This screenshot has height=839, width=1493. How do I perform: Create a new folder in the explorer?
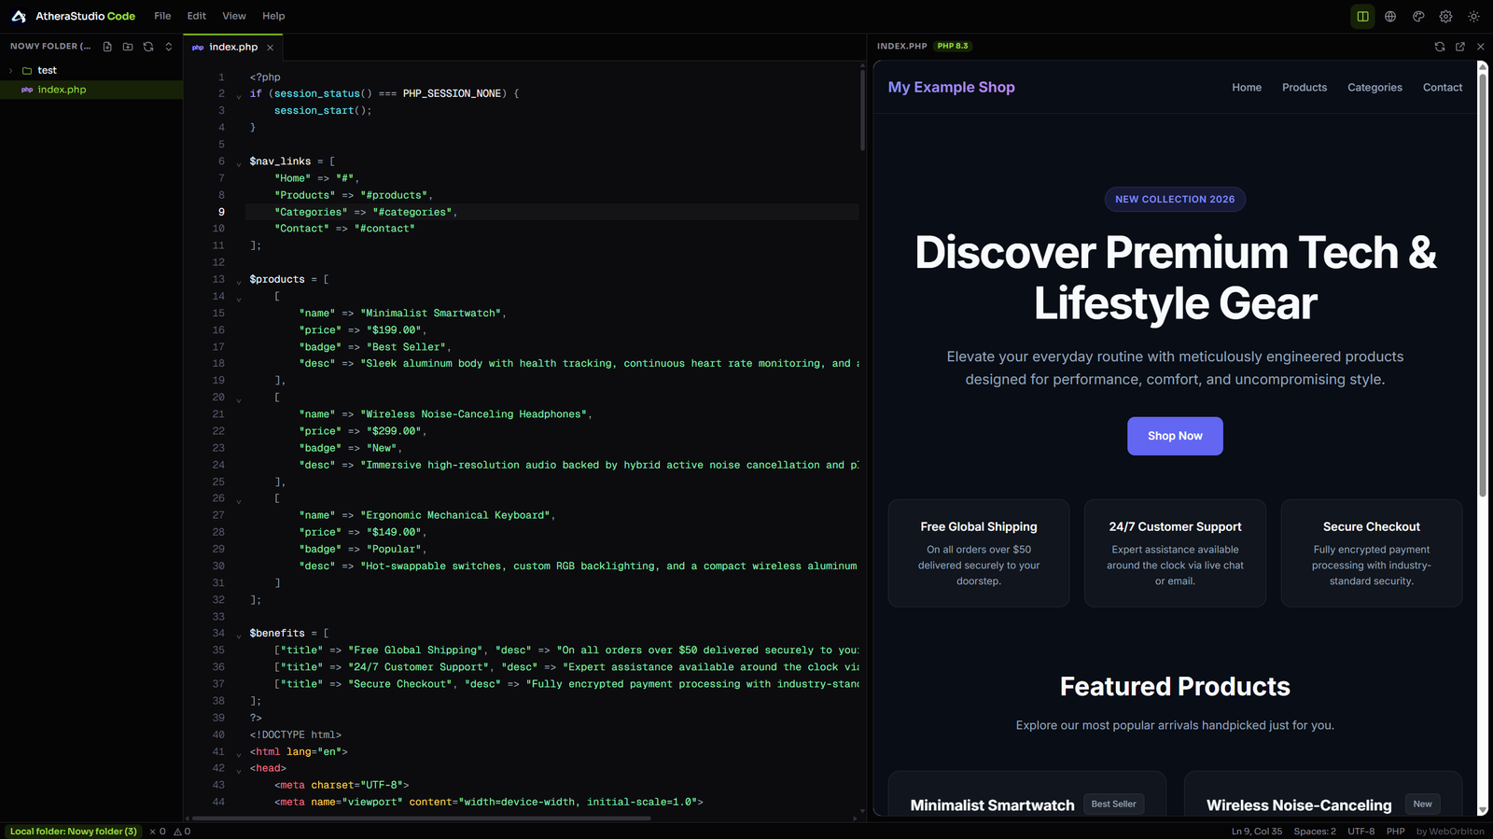click(128, 47)
